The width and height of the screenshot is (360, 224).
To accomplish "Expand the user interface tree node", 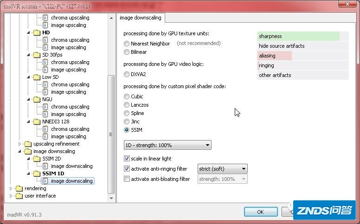I will (11, 196).
